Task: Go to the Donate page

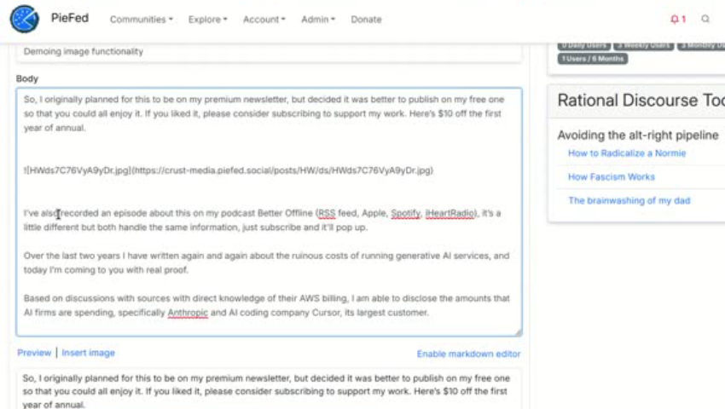Action: [366, 20]
